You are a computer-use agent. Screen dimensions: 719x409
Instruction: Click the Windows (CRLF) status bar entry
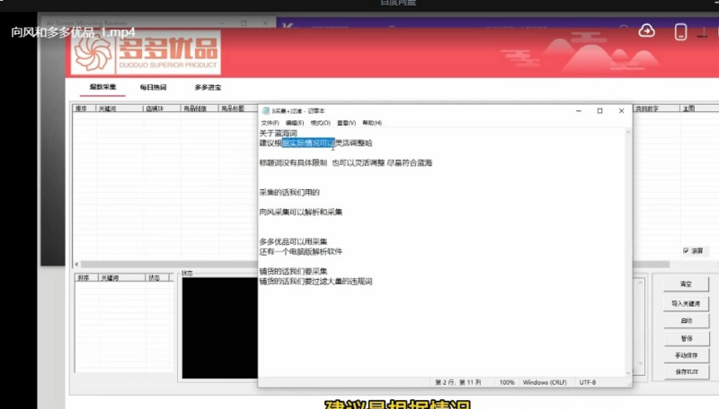point(545,382)
